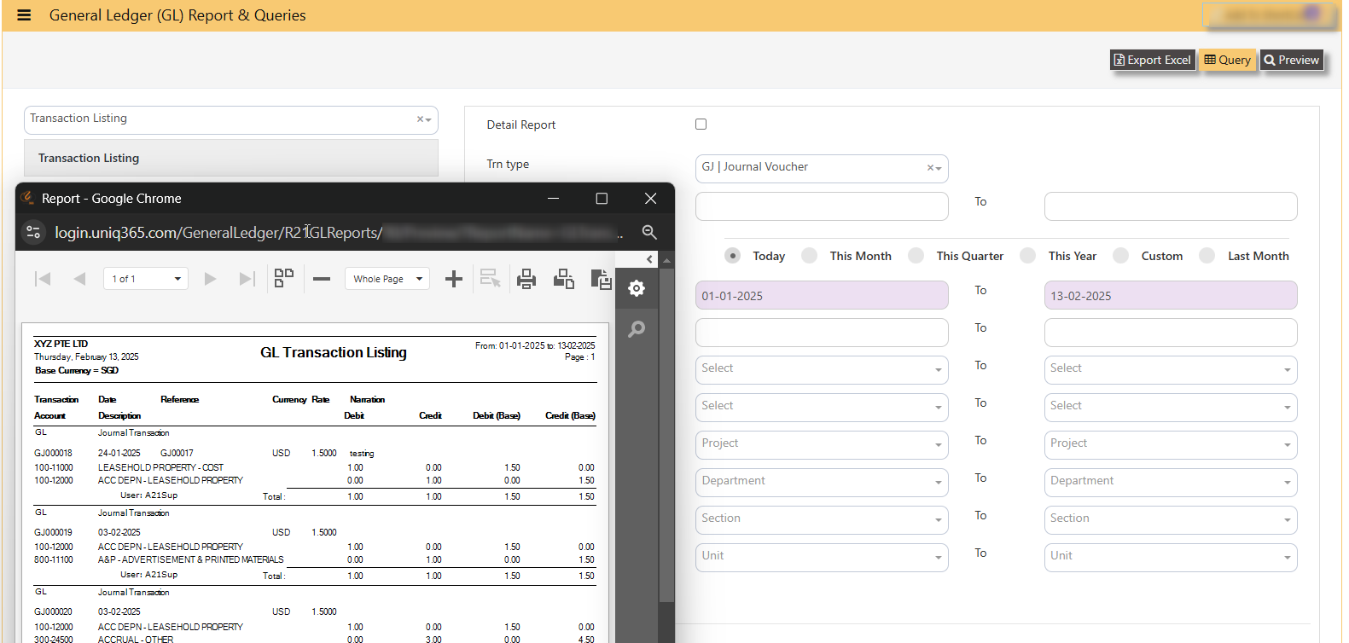1349x643 pixels.
Task: Toggle multipage view in report viewer
Action: [284, 278]
